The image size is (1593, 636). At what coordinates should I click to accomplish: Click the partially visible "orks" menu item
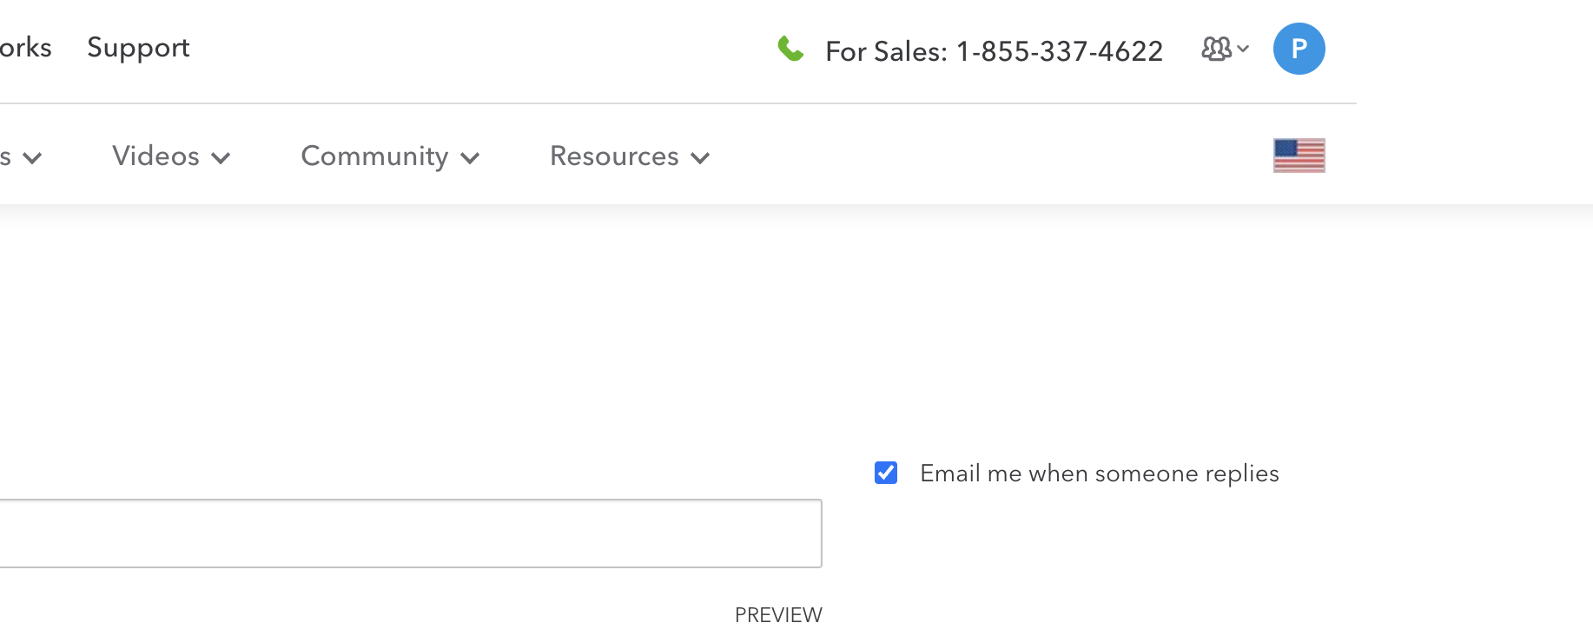tap(25, 48)
